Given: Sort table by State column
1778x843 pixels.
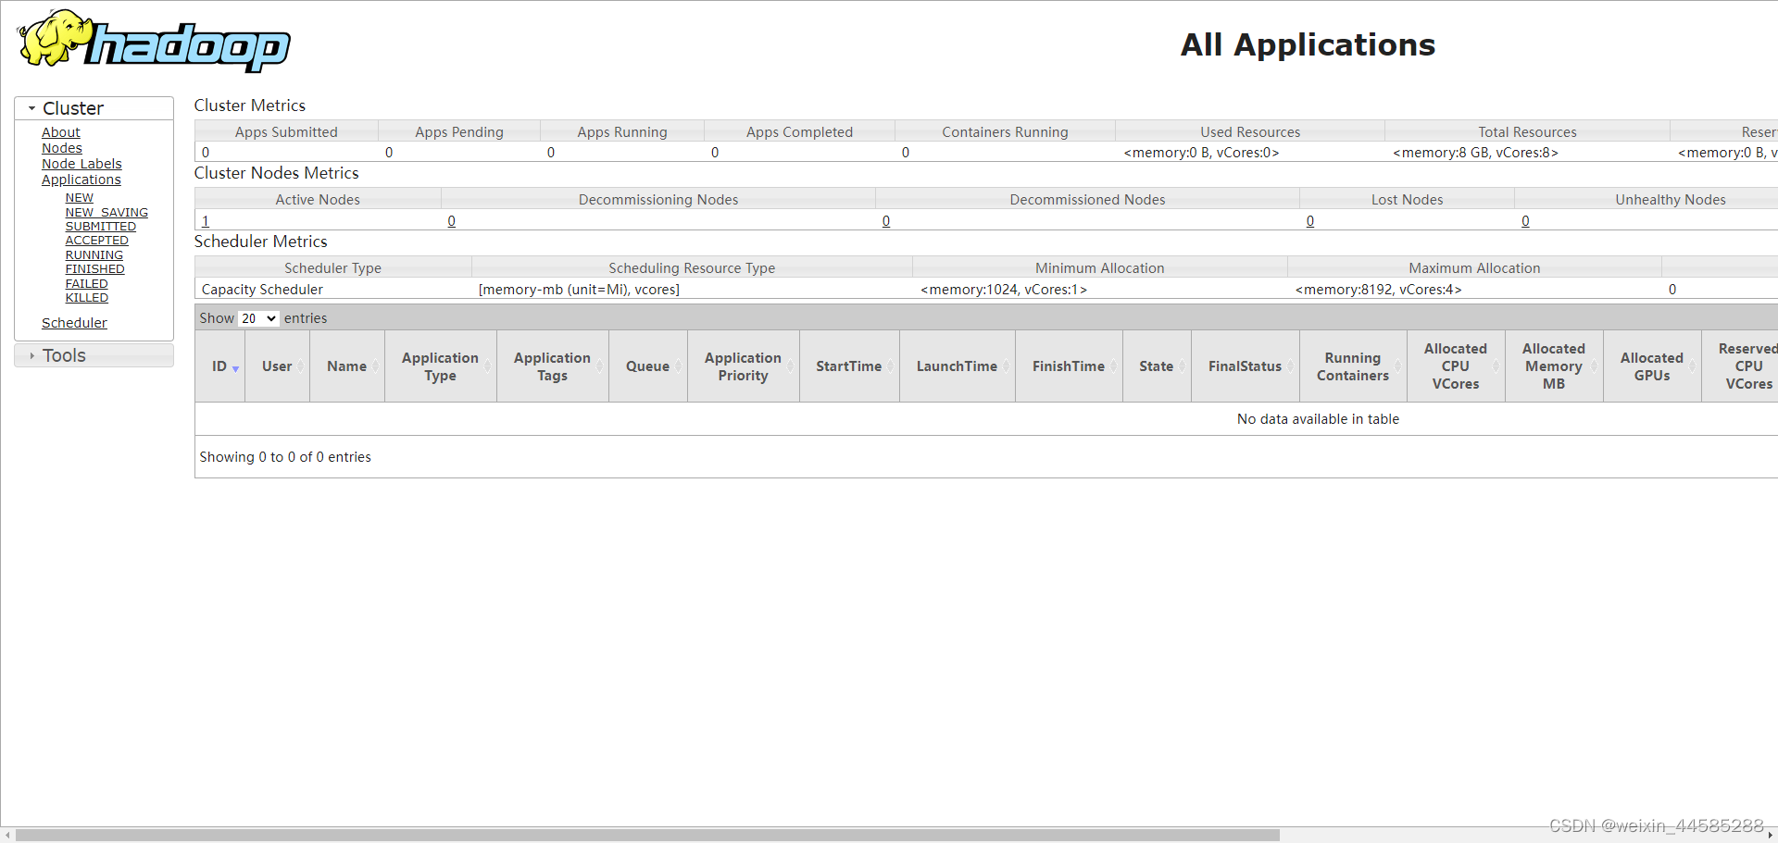Looking at the screenshot, I should [x=1156, y=366].
